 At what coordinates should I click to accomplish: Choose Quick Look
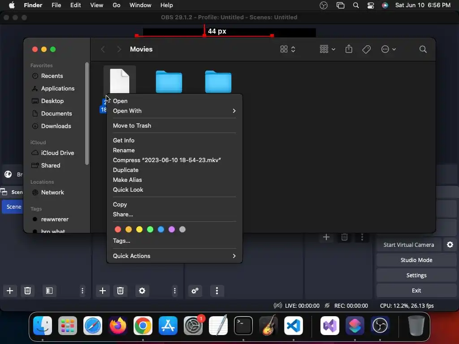point(174,190)
